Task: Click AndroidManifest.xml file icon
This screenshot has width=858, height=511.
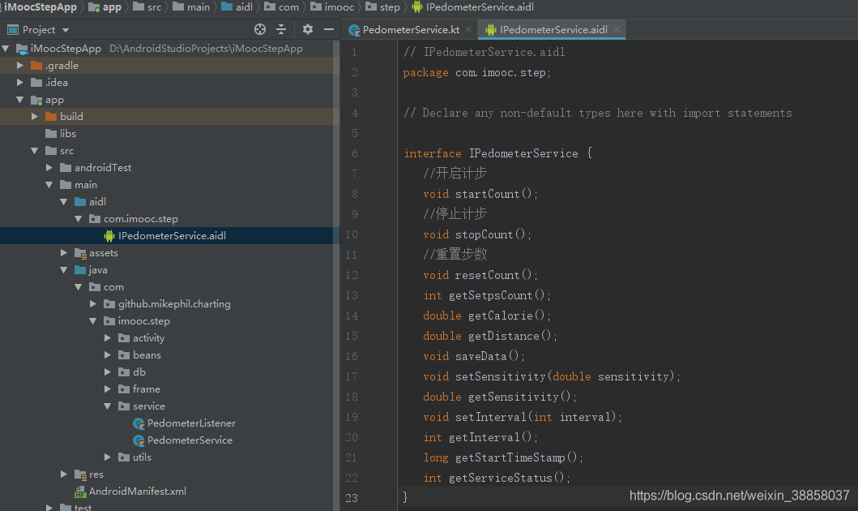Action: point(80,492)
